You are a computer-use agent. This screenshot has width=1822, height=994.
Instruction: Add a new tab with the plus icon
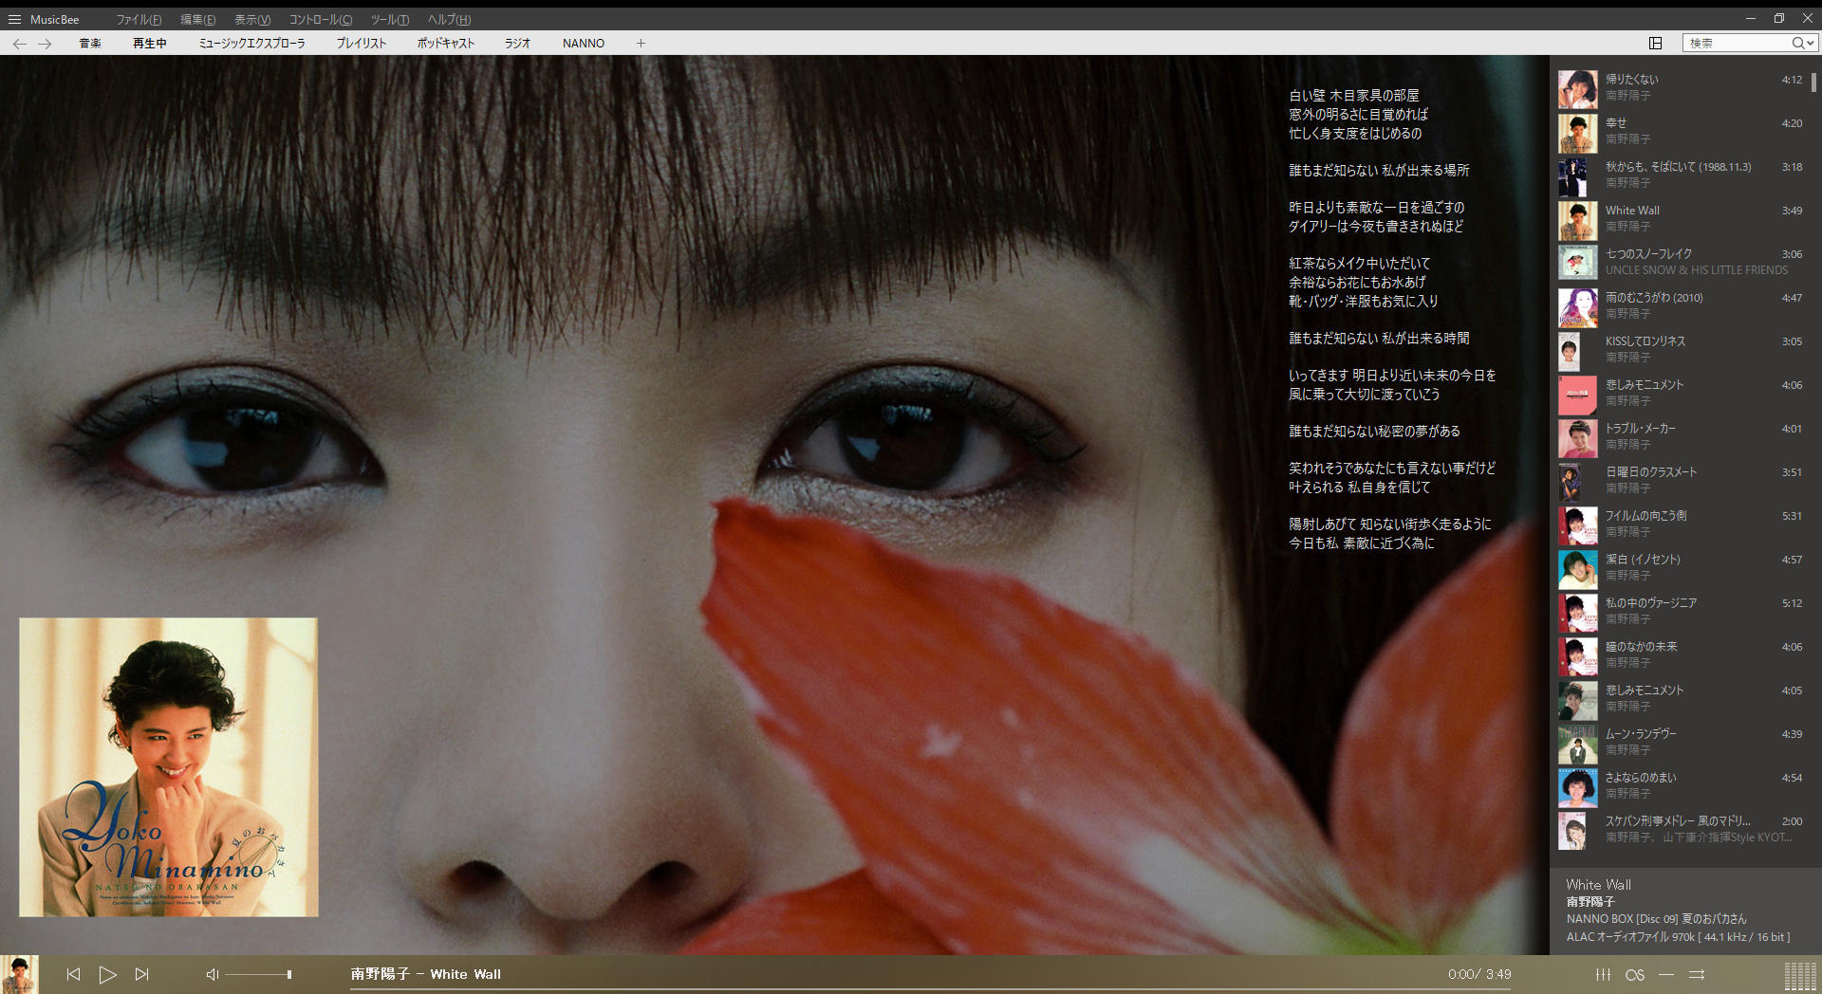(641, 44)
